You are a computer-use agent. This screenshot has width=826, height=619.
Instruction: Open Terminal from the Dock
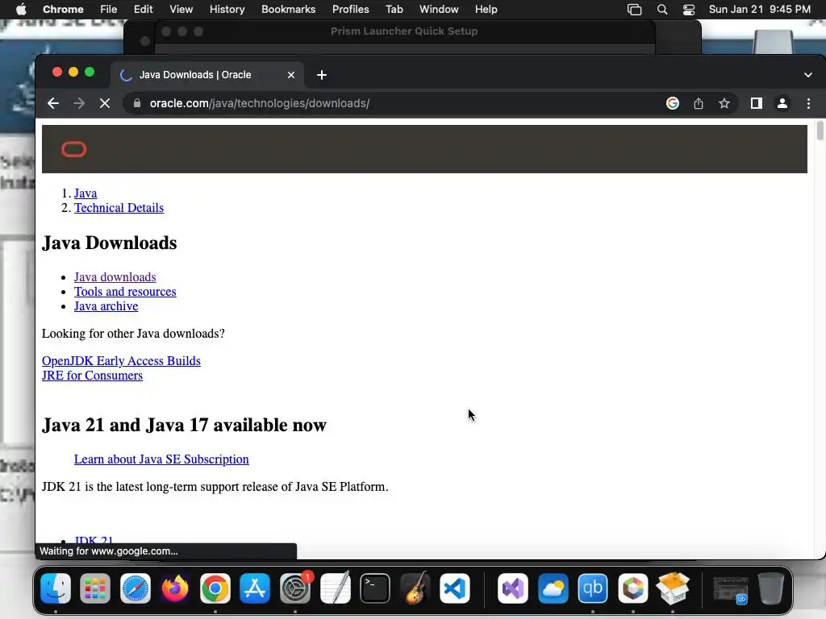(375, 588)
